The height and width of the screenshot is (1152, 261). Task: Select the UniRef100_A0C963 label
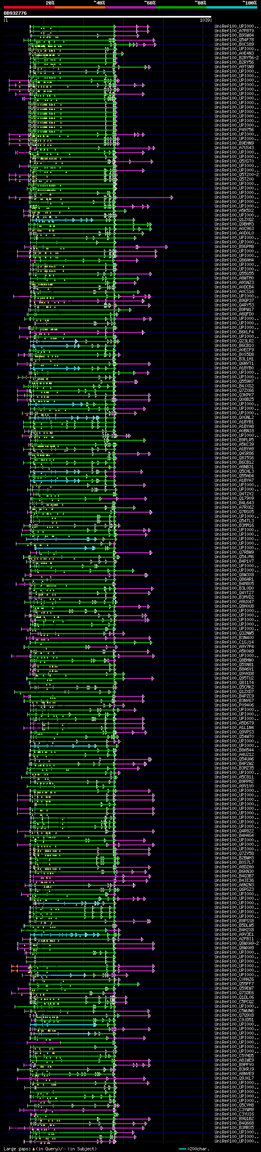pos(234,228)
